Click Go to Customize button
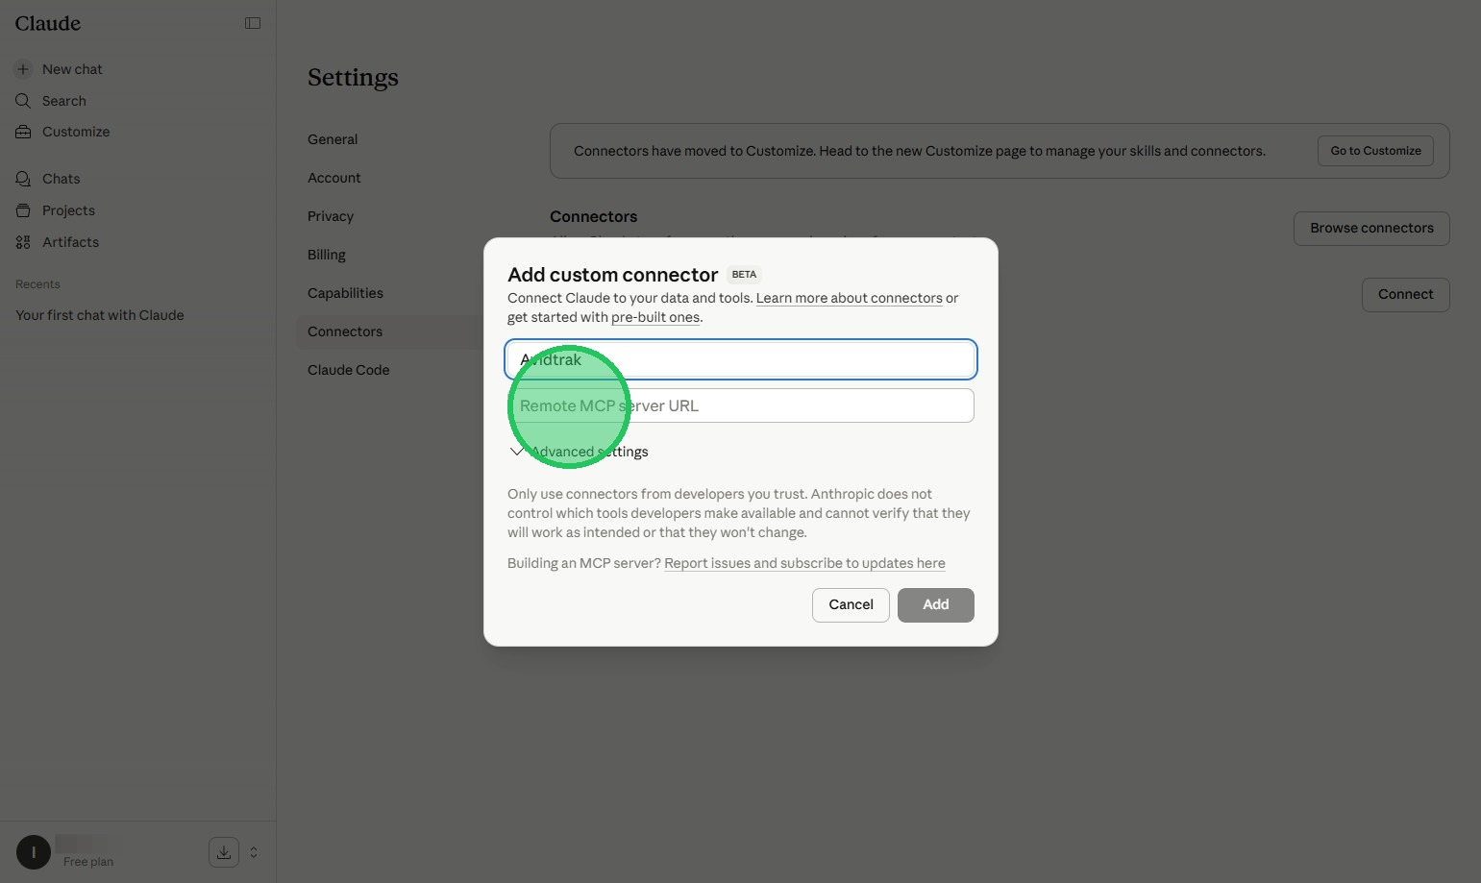Screen dimensions: 1481x883 (1375, 151)
